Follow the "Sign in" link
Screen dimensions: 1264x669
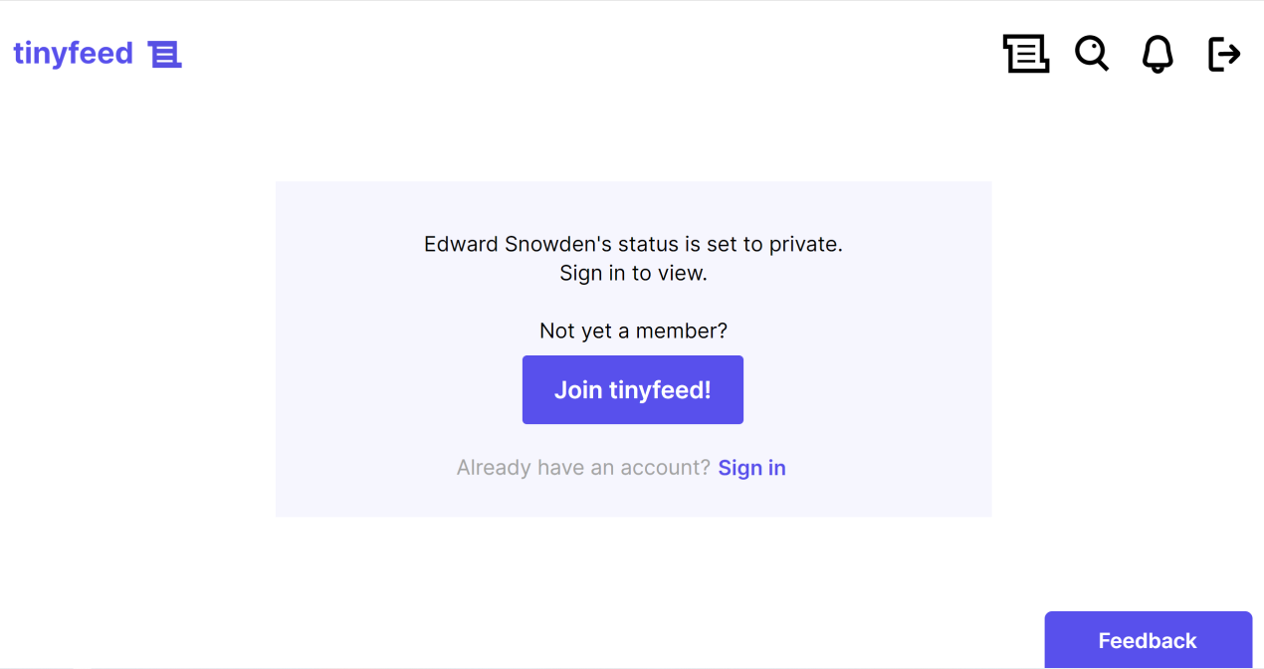[x=751, y=467]
